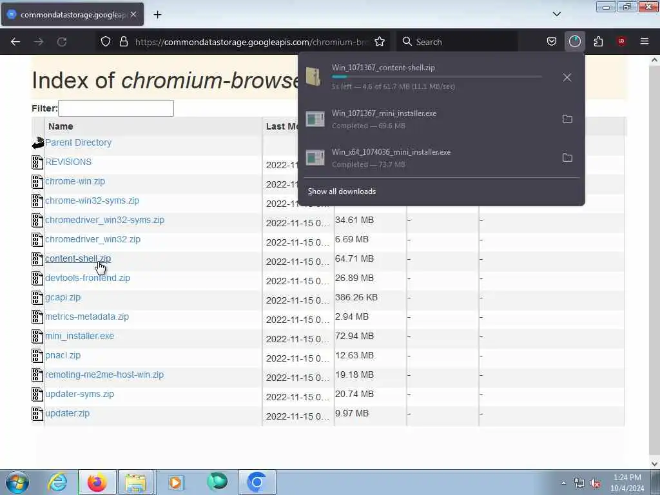Viewport: 660px width, 495px height.
Task: Download gcapi.zip
Action: point(63,298)
